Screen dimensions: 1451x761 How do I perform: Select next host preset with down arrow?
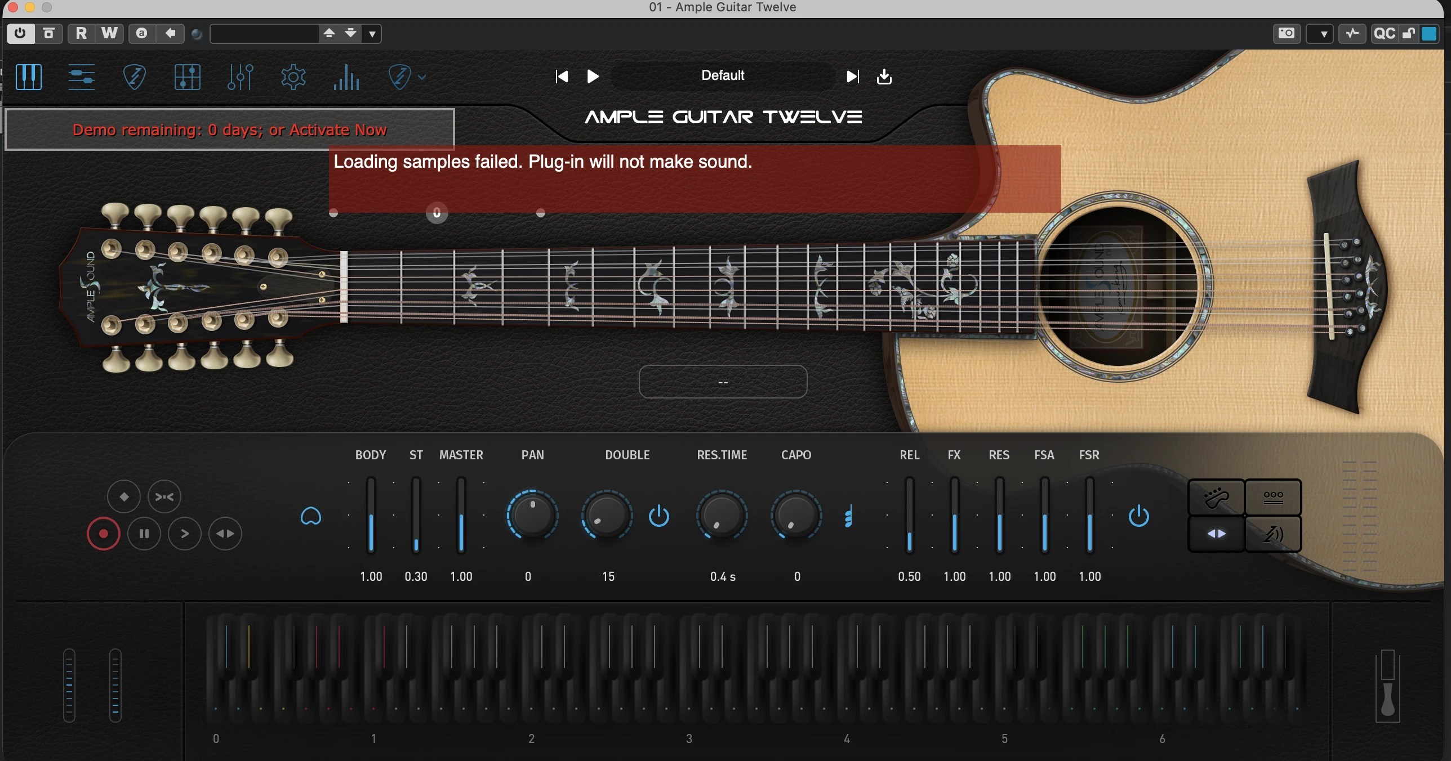coord(351,33)
